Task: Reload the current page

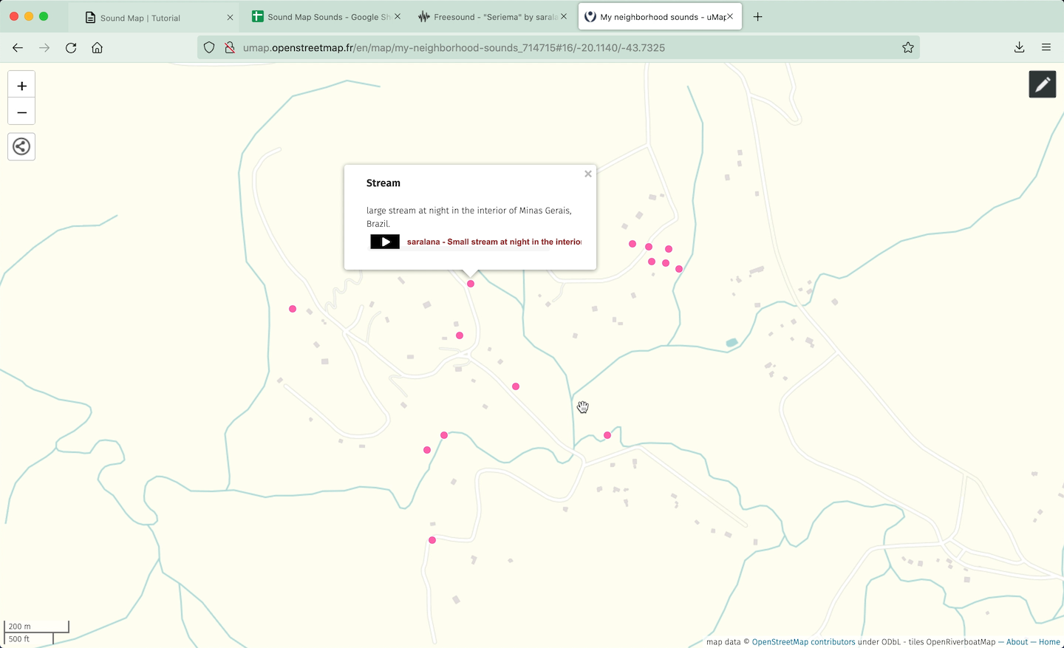Action: coord(71,48)
